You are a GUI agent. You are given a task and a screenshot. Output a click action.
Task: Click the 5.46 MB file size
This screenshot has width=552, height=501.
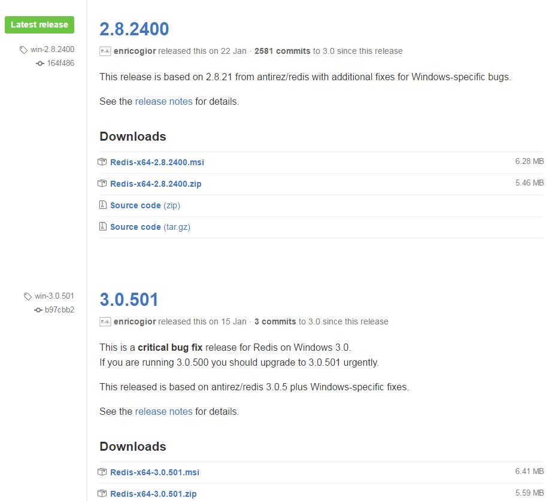coord(529,183)
